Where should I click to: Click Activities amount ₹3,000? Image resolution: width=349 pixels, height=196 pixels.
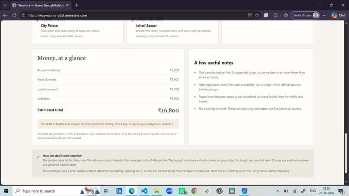tap(174, 99)
